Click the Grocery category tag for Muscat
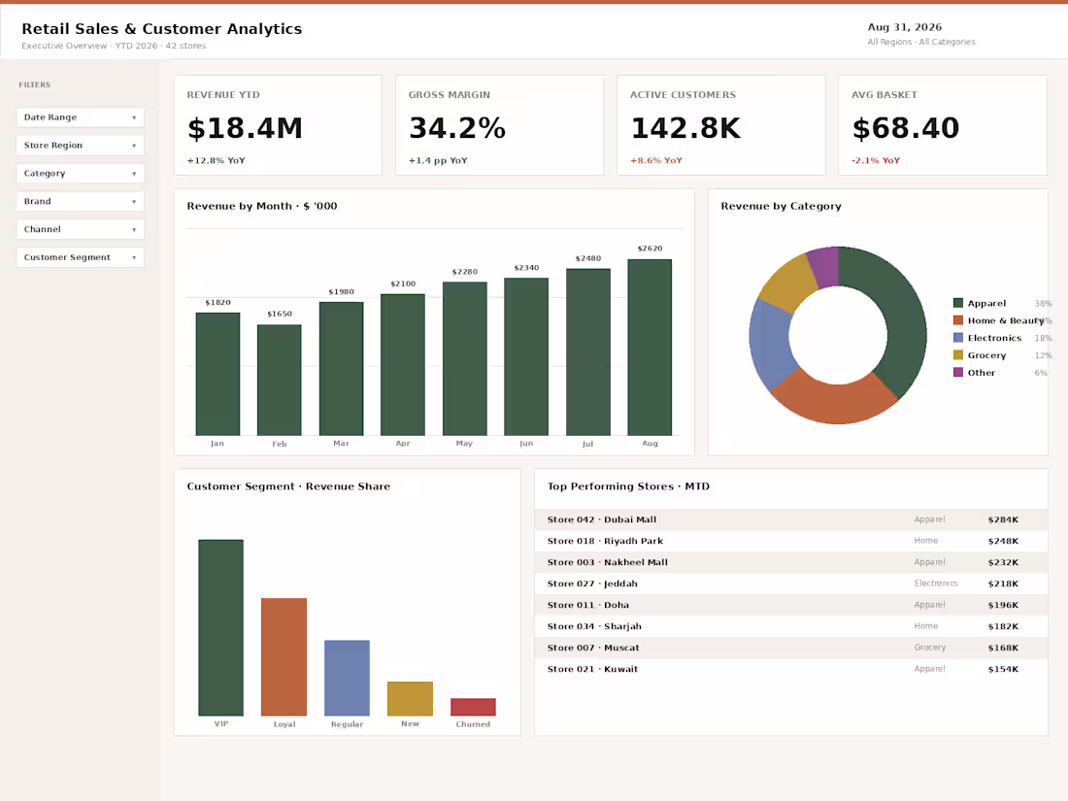 coord(930,648)
